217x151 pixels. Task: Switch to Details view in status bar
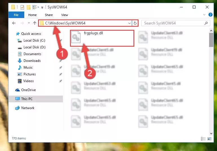point(203,139)
